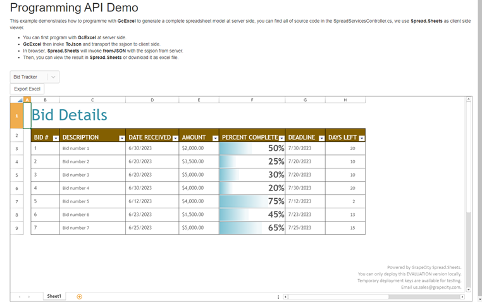Click the 75% progress bar cell

point(252,201)
